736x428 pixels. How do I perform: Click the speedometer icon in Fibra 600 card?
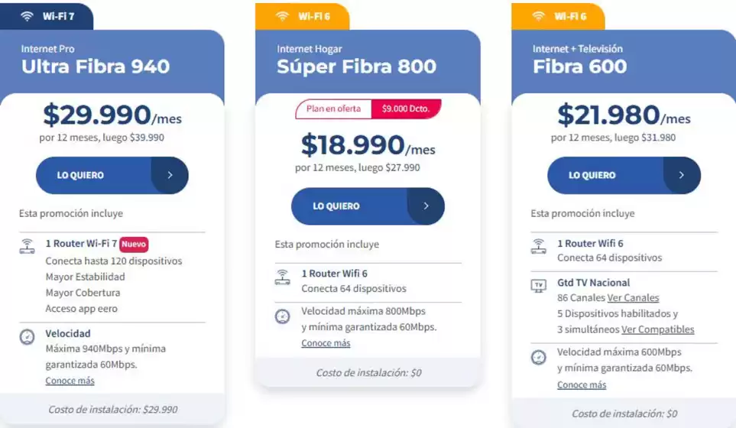[x=539, y=356]
